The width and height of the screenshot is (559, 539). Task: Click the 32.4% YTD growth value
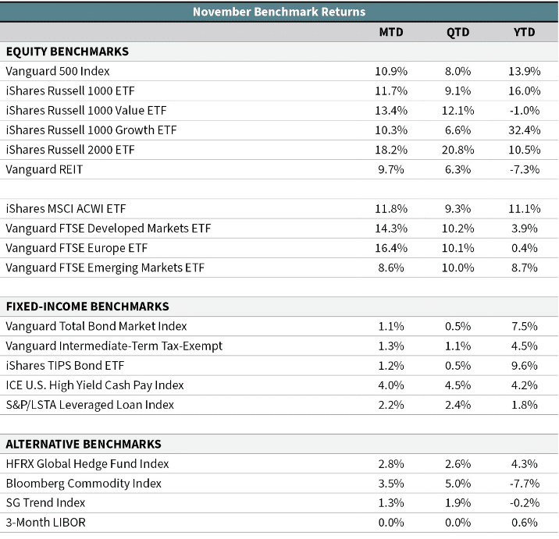click(x=524, y=130)
